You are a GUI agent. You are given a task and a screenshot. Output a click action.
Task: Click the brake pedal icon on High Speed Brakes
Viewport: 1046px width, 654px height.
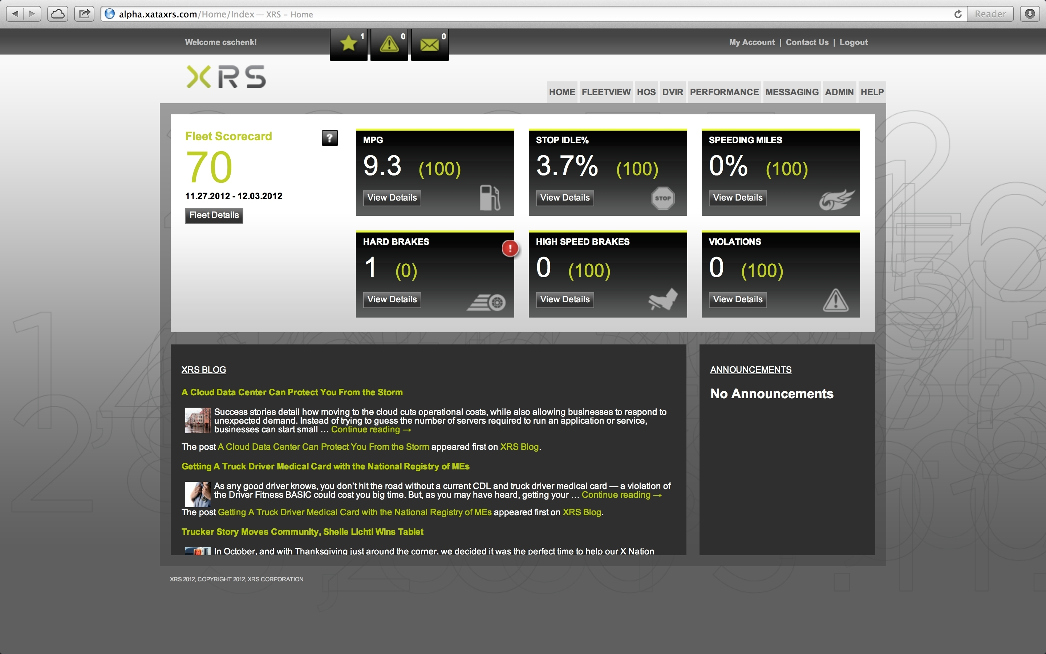(662, 300)
